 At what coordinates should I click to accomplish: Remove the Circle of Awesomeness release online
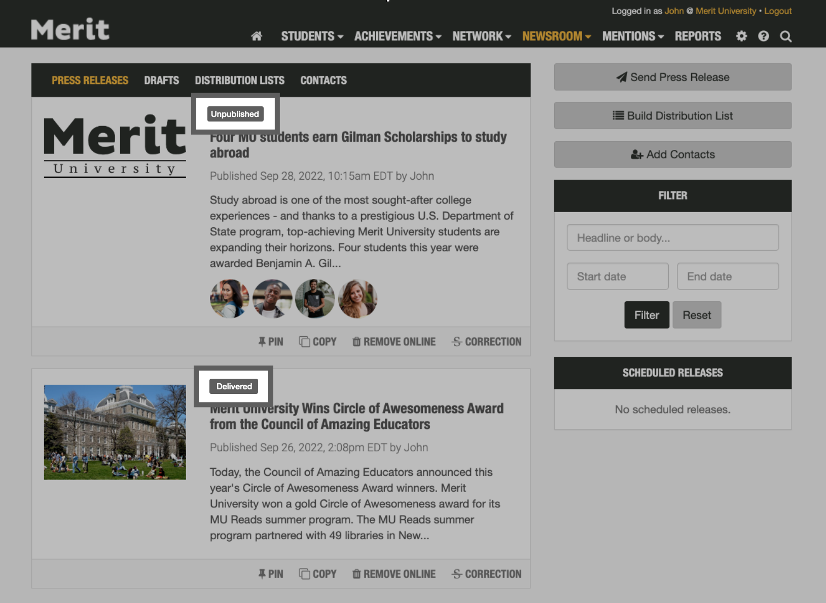393,573
